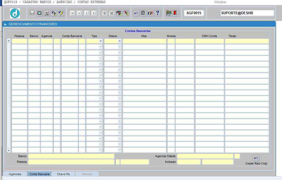
Task: Click the screen capture monitor icon
Action: 40,13
